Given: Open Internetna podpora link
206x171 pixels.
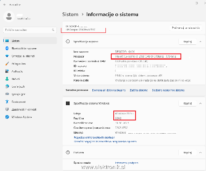Looking at the screenshot, I should pyautogui.click(x=126, y=163).
